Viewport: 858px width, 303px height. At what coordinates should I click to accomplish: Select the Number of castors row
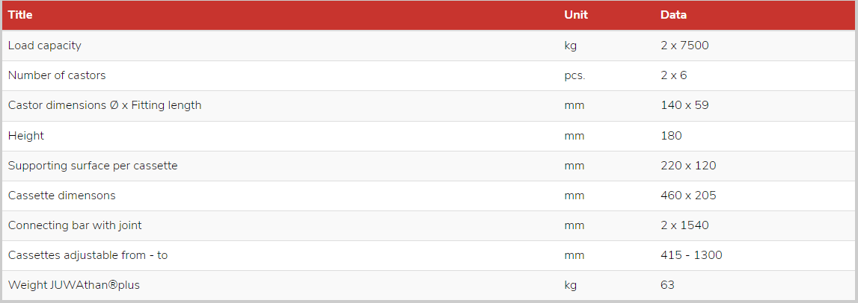point(429,75)
